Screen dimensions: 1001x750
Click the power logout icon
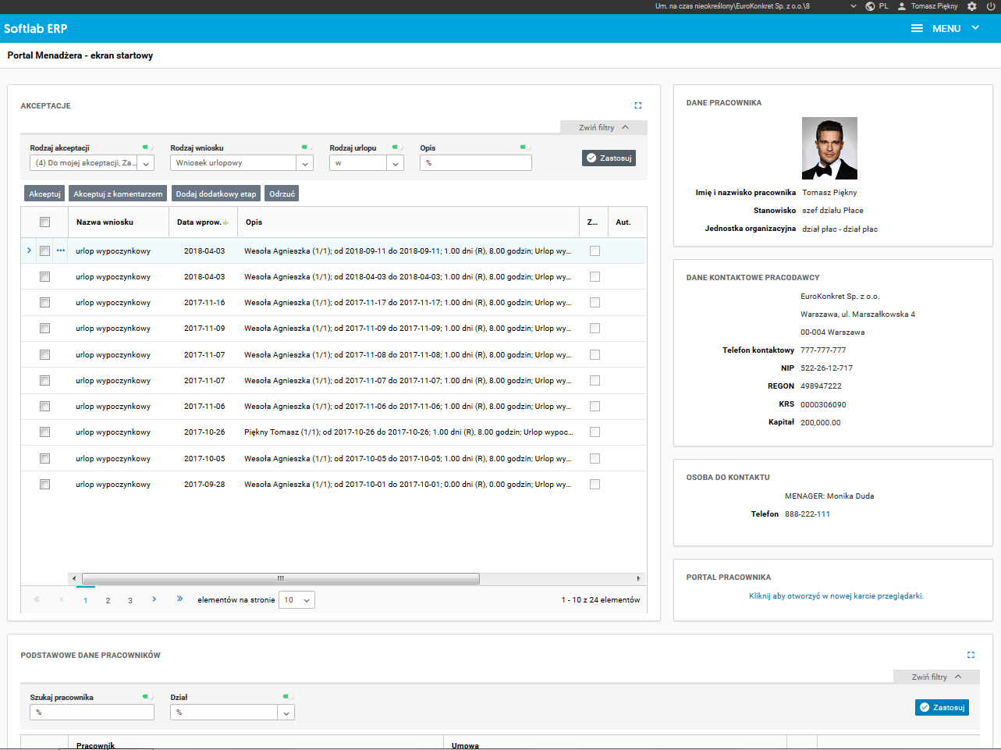point(991,6)
